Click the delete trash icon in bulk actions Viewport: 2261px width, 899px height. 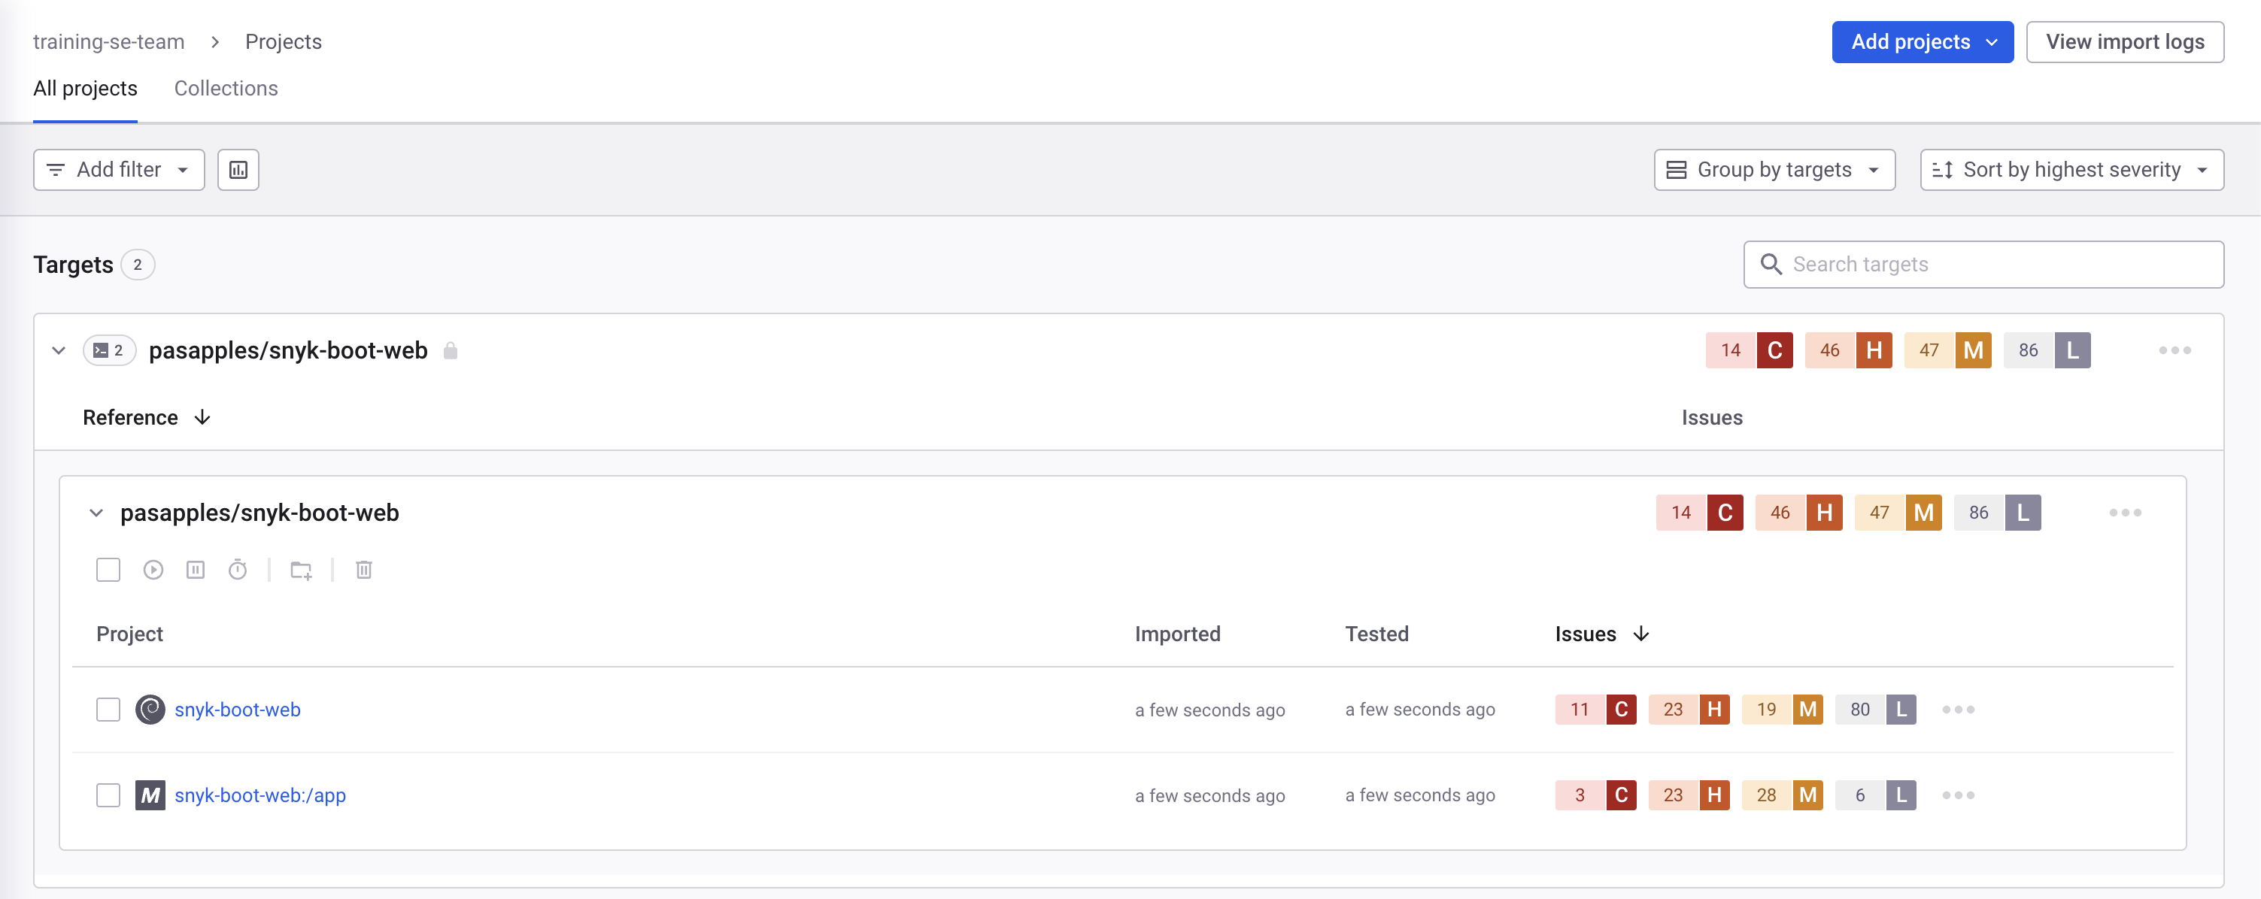coord(363,570)
